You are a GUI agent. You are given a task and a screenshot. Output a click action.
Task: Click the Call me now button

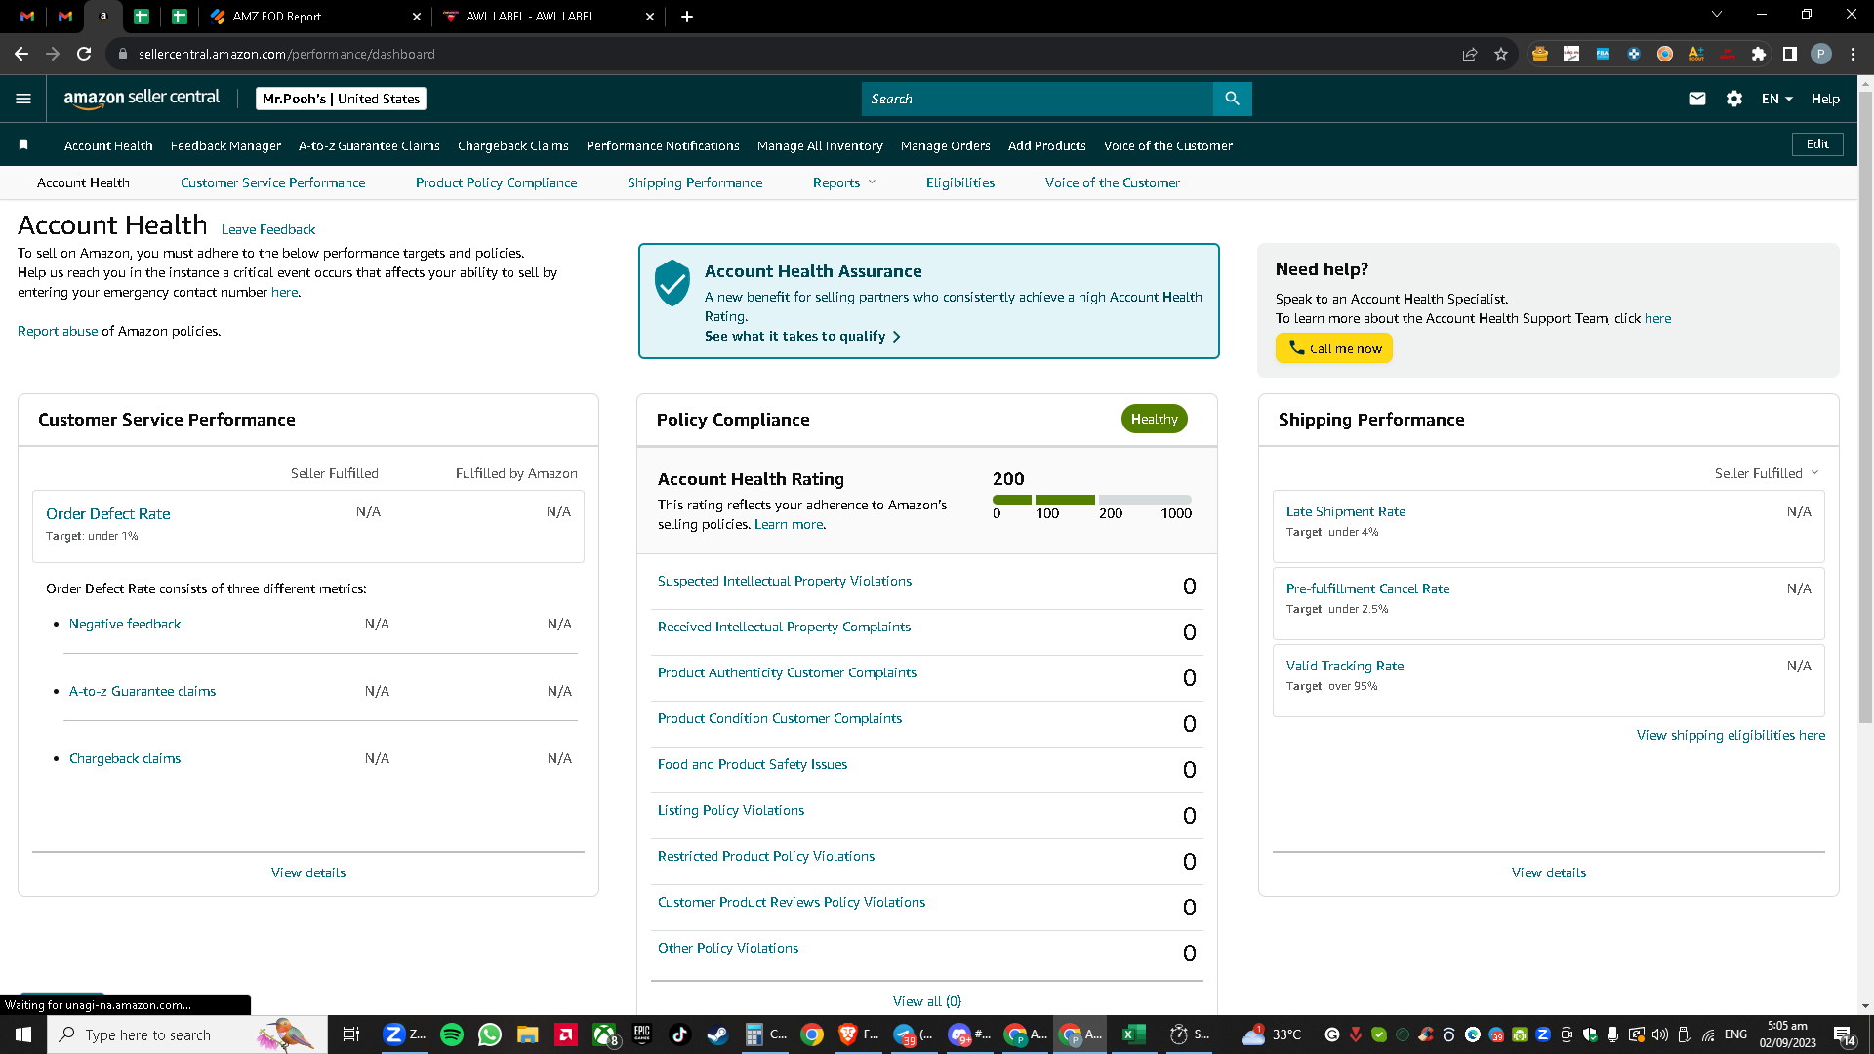1334,348
